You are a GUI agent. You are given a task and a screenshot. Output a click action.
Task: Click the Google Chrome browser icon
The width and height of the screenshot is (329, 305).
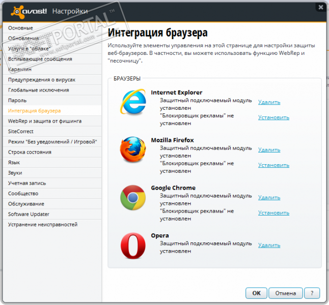click(133, 197)
